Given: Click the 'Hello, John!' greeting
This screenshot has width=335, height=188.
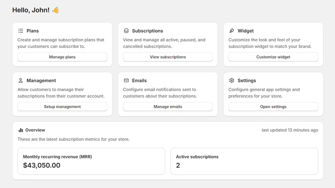Looking at the screenshot, I should [31, 10].
